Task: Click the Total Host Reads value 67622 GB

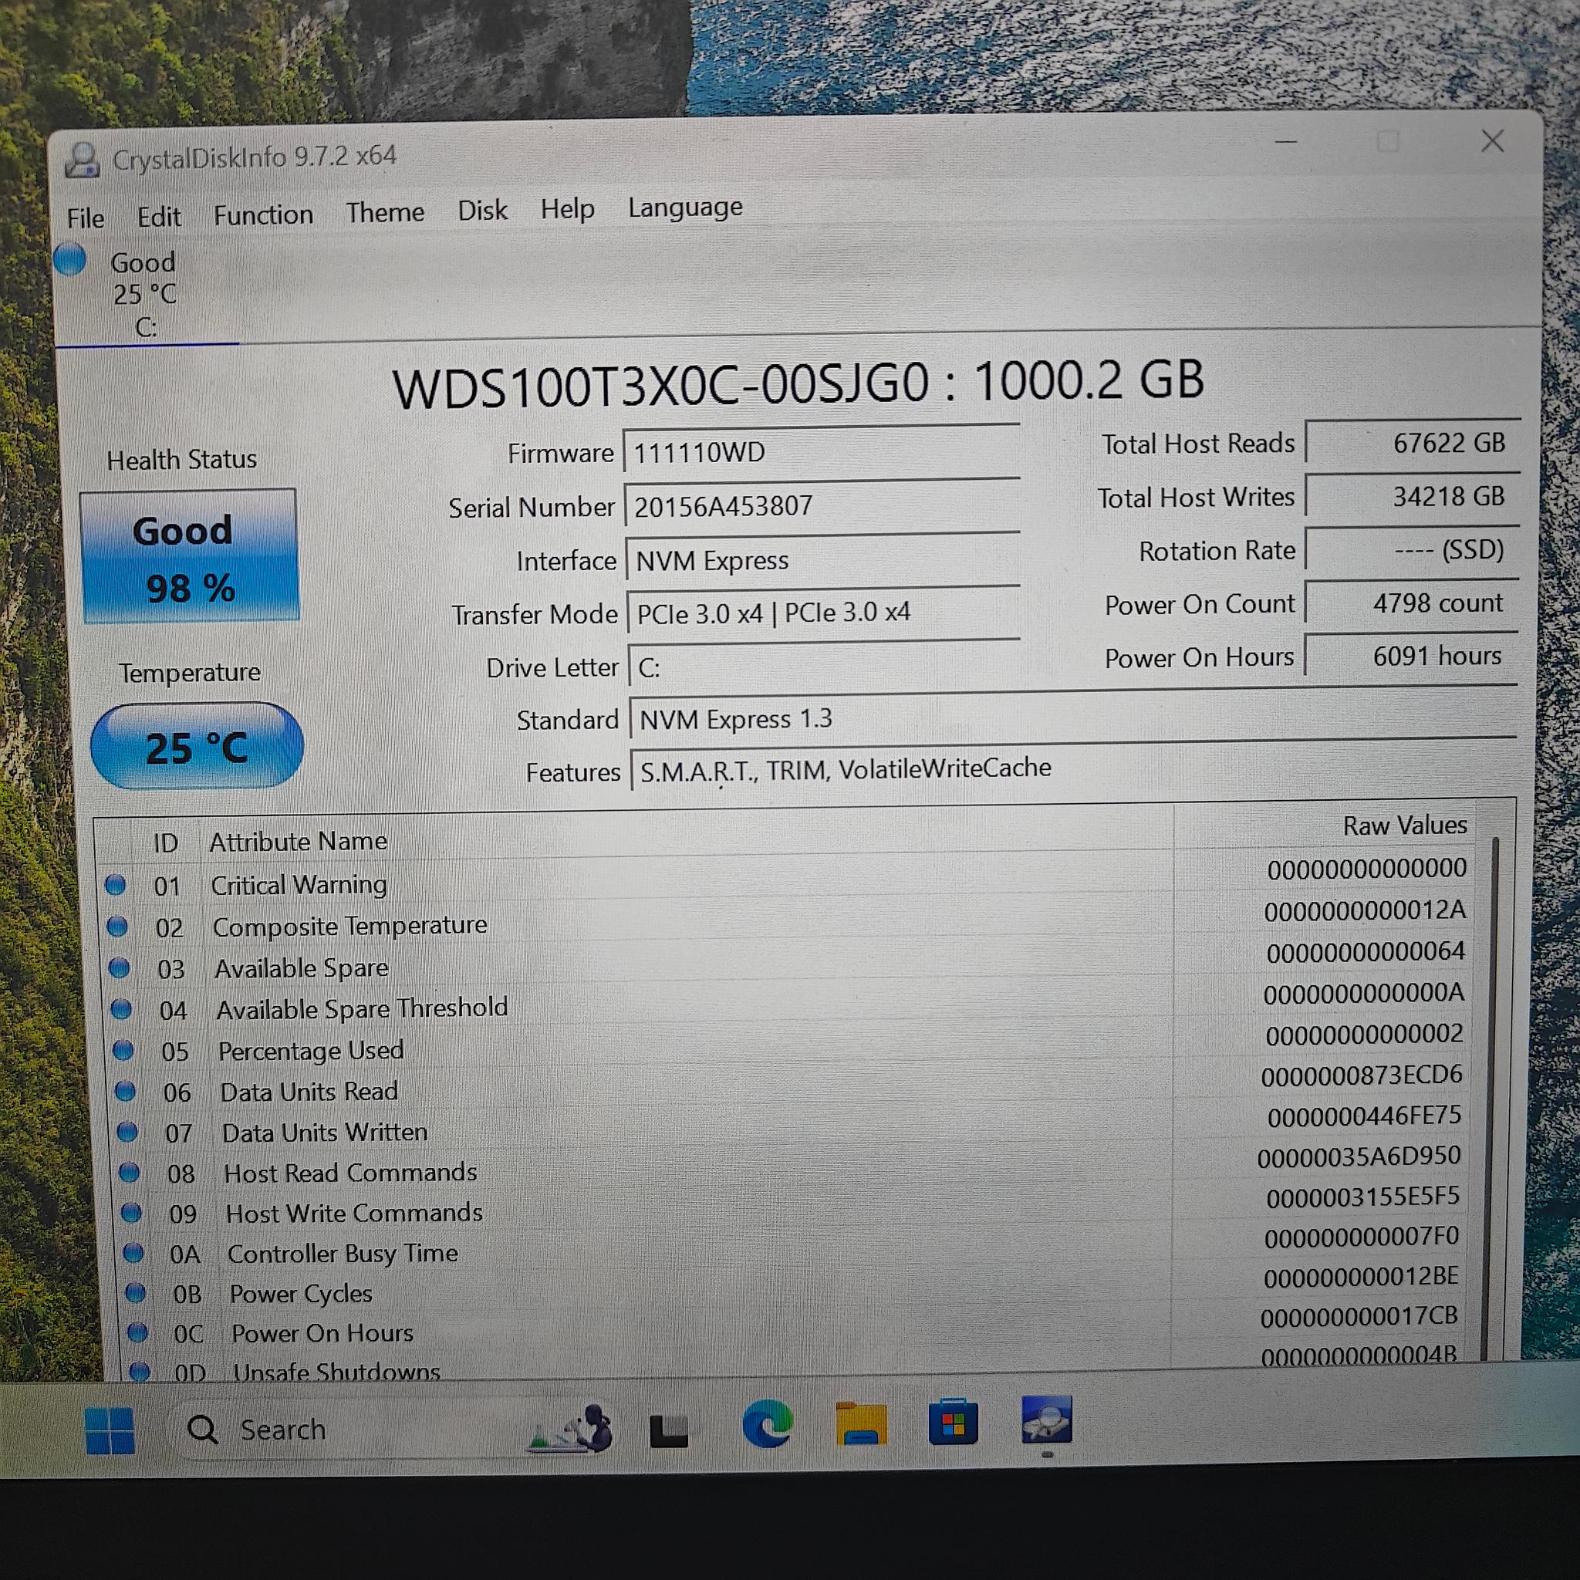Action: 1413,442
